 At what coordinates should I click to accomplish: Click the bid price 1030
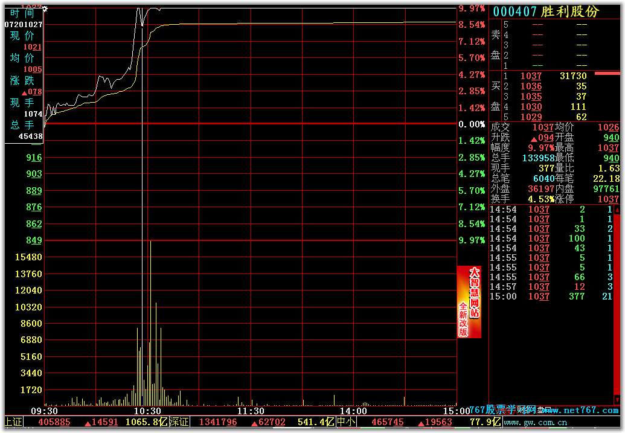[531, 107]
